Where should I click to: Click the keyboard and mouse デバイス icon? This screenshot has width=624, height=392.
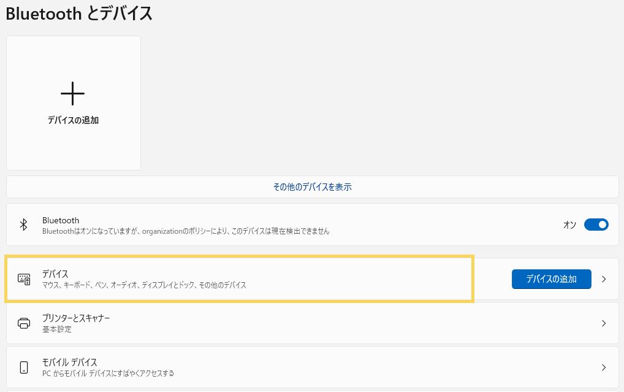(x=24, y=279)
